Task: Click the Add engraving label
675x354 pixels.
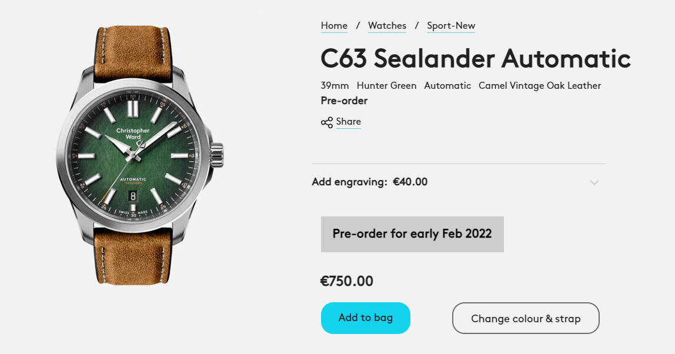Action: [349, 182]
